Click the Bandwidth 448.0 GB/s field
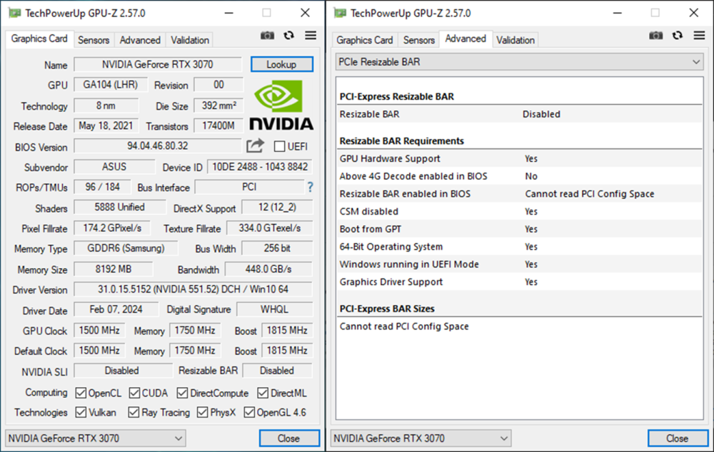 pos(268,269)
